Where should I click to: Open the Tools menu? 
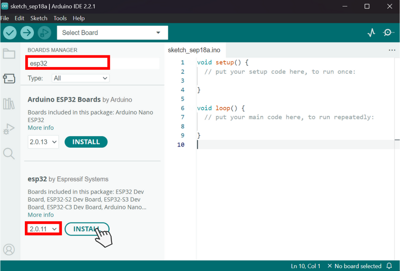[60, 18]
